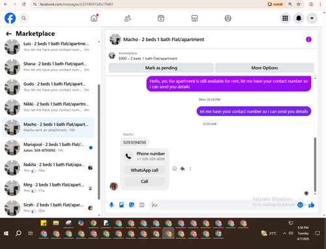The image size is (326, 249).
Task: Open the Chrome three-dot menu
Action: 320,4
